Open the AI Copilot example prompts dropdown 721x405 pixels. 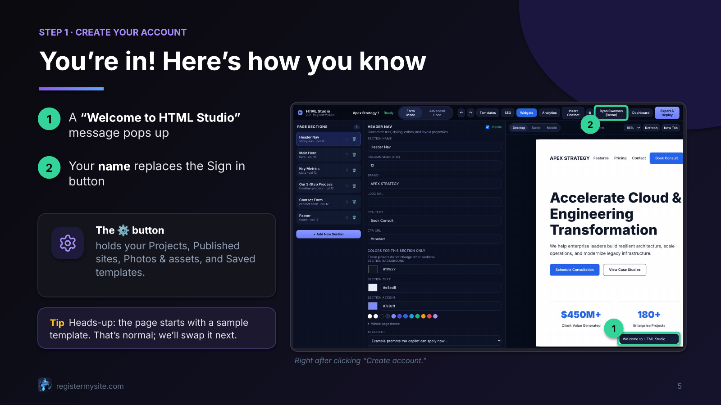coord(435,341)
